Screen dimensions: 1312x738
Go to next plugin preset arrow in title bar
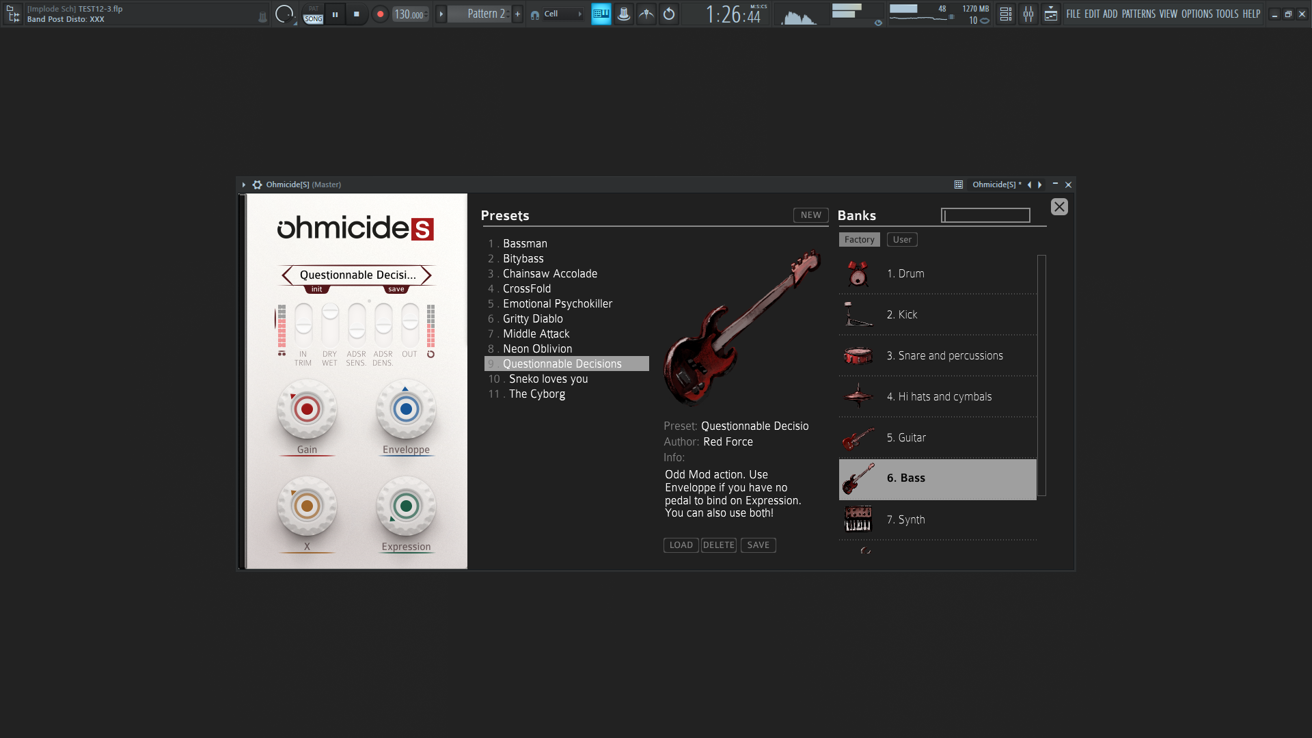(x=1040, y=184)
